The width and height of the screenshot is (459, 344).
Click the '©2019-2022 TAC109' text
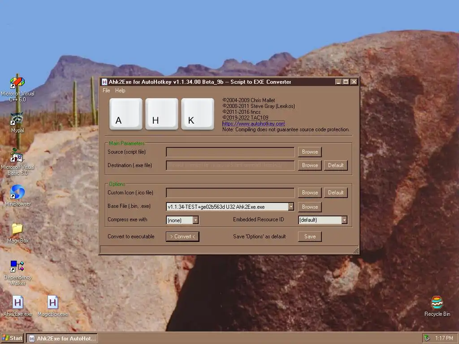245,118
